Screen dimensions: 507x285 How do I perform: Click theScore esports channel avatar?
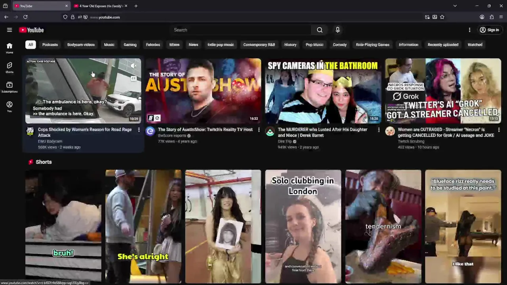[150, 131]
